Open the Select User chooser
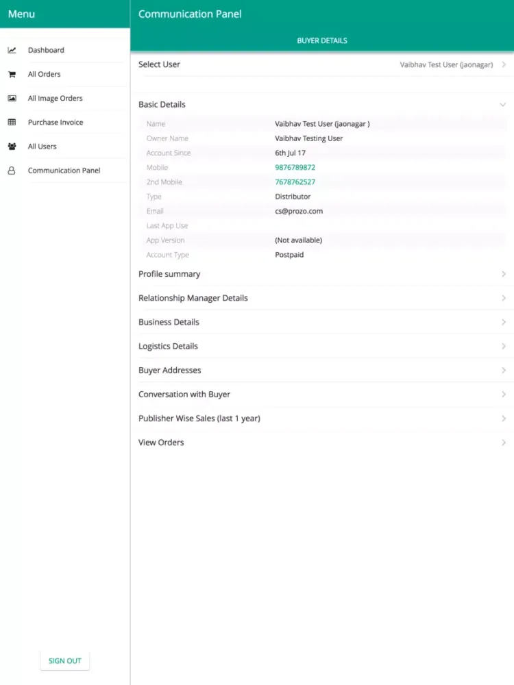Screen dimensions: 514x685 click(x=322, y=64)
